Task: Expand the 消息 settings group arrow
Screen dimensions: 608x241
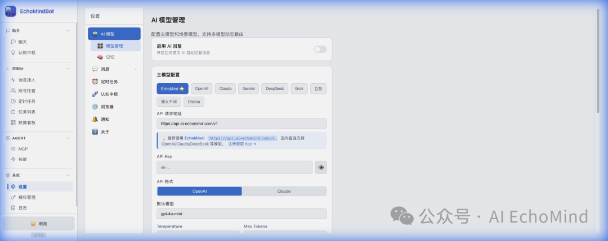Action: coord(136,69)
